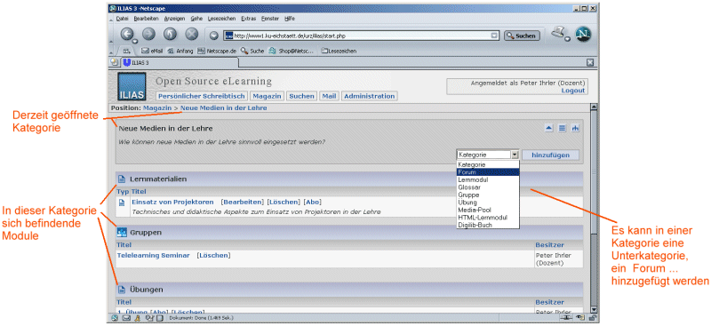Open Mail envelope icon in the status bar
The image size is (711, 326).
point(126,318)
